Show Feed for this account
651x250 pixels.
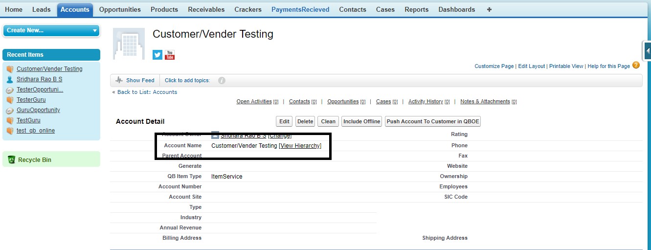coord(135,80)
